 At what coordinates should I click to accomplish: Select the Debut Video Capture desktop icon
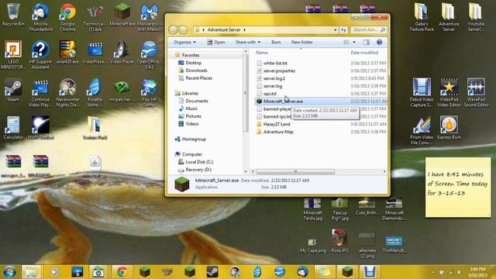[422, 93]
